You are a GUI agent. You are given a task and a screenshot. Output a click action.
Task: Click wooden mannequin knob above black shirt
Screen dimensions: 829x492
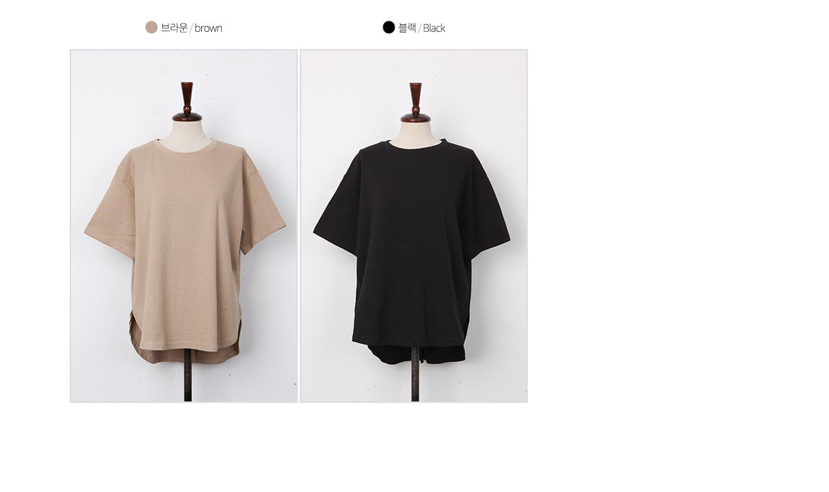415,102
